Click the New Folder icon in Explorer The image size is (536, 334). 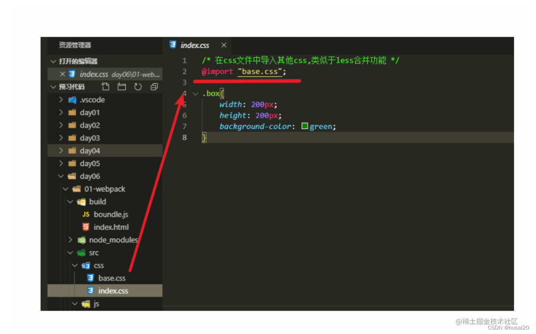[122, 86]
